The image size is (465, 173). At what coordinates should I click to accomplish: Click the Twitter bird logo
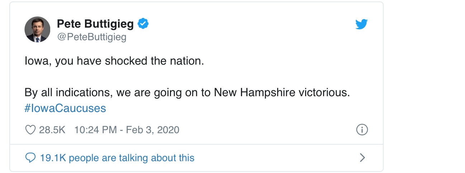click(361, 24)
